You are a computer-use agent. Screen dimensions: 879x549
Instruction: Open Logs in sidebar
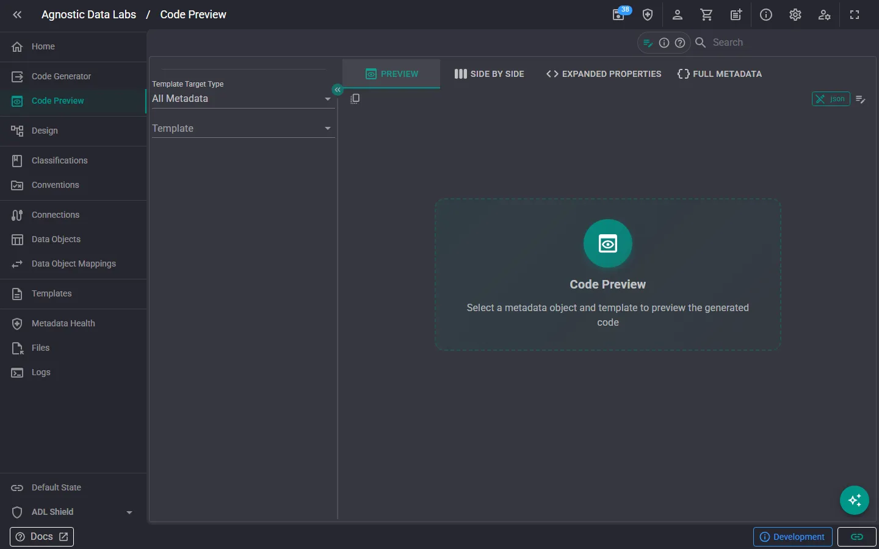pos(73,372)
